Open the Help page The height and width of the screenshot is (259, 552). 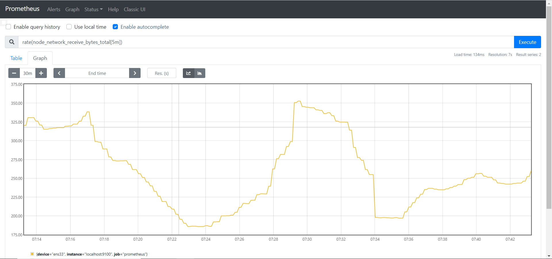point(113,9)
